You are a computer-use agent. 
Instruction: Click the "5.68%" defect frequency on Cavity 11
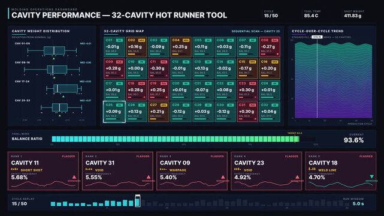[19, 178]
